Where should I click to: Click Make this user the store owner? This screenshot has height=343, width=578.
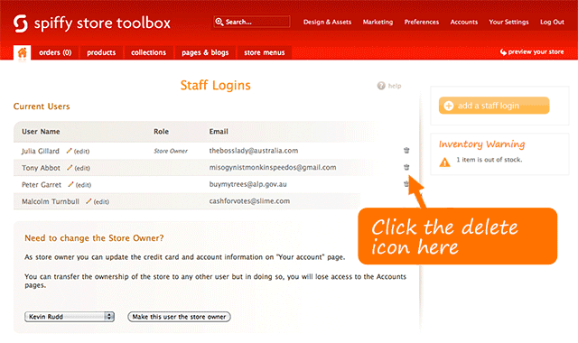pos(179,317)
